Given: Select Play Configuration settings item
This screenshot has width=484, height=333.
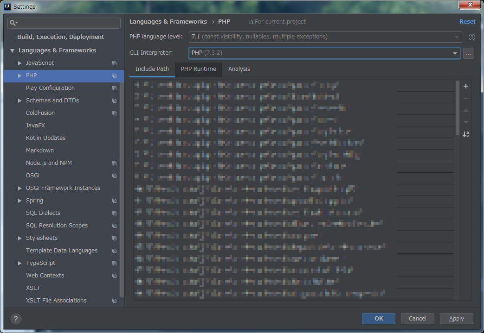Looking at the screenshot, I should 50,88.
